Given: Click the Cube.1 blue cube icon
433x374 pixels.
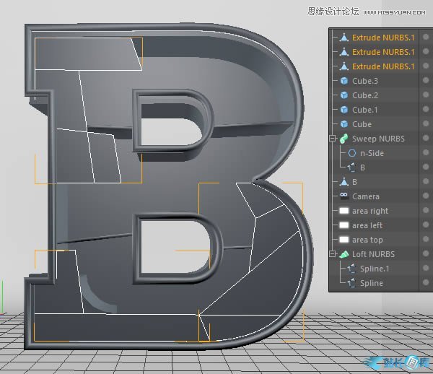Looking at the screenshot, I should click(x=344, y=110).
